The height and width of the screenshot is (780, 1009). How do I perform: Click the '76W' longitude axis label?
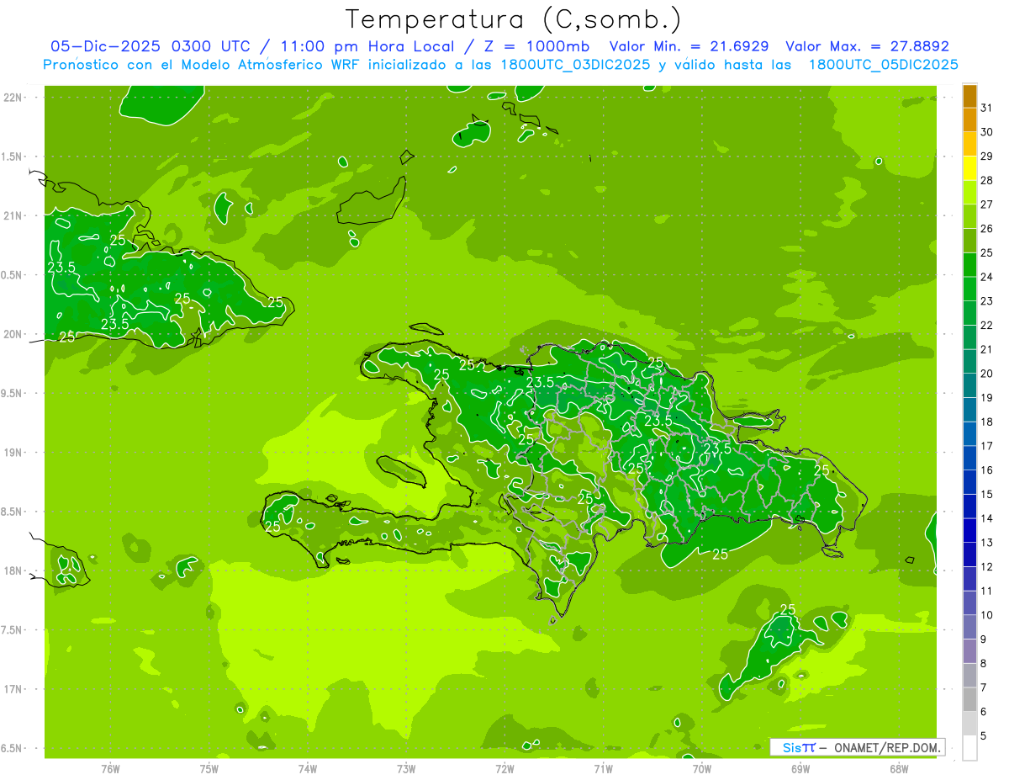[110, 768]
